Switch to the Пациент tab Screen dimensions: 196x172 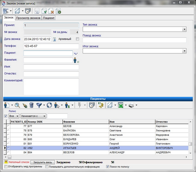[49, 18]
